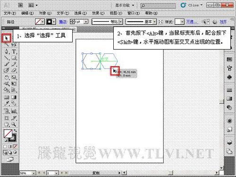The width and height of the screenshot is (236, 177).
Task: Swap fill and stroke arrows
Action: 15,131
